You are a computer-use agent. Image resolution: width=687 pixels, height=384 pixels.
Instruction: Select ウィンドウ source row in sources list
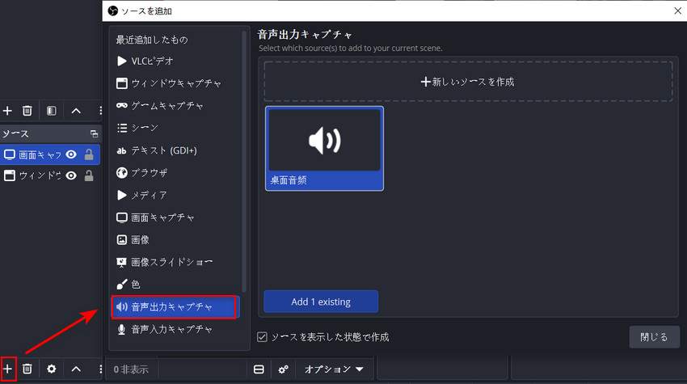pyautogui.click(x=50, y=175)
